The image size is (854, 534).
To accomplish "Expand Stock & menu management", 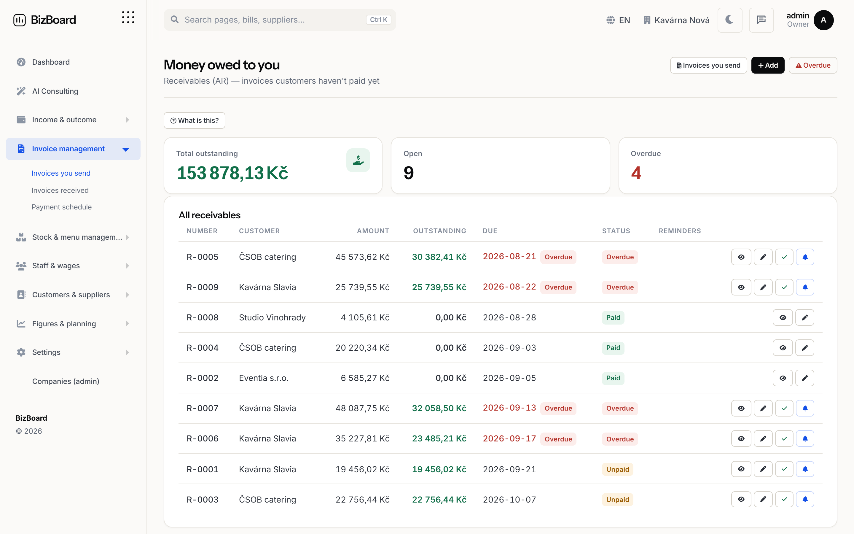I will 73,237.
